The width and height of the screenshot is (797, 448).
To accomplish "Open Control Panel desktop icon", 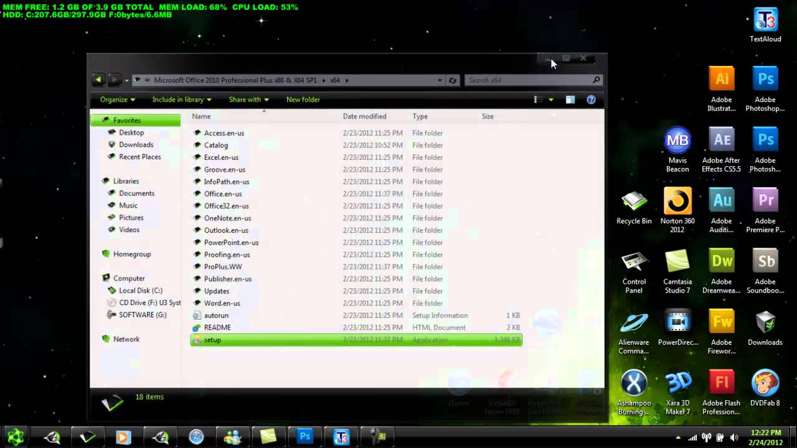I will 634,271.
